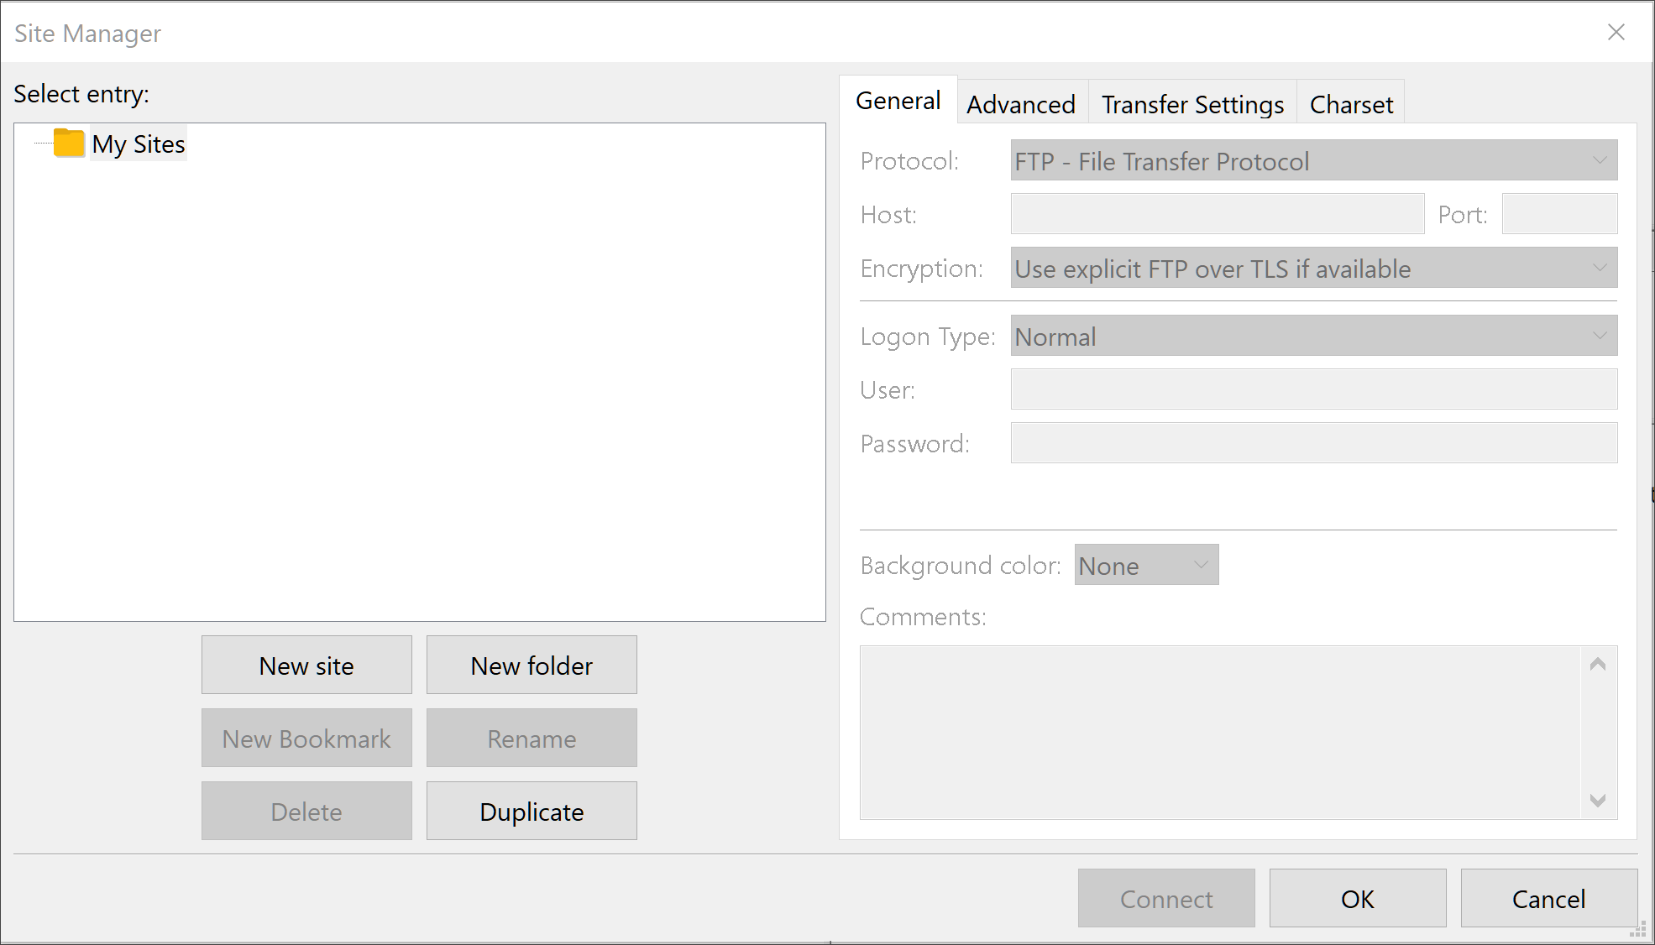Switch to the Advanced tab
Image resolution: width=1655 pixels, height=945 pixels.
click(1021, 102)
